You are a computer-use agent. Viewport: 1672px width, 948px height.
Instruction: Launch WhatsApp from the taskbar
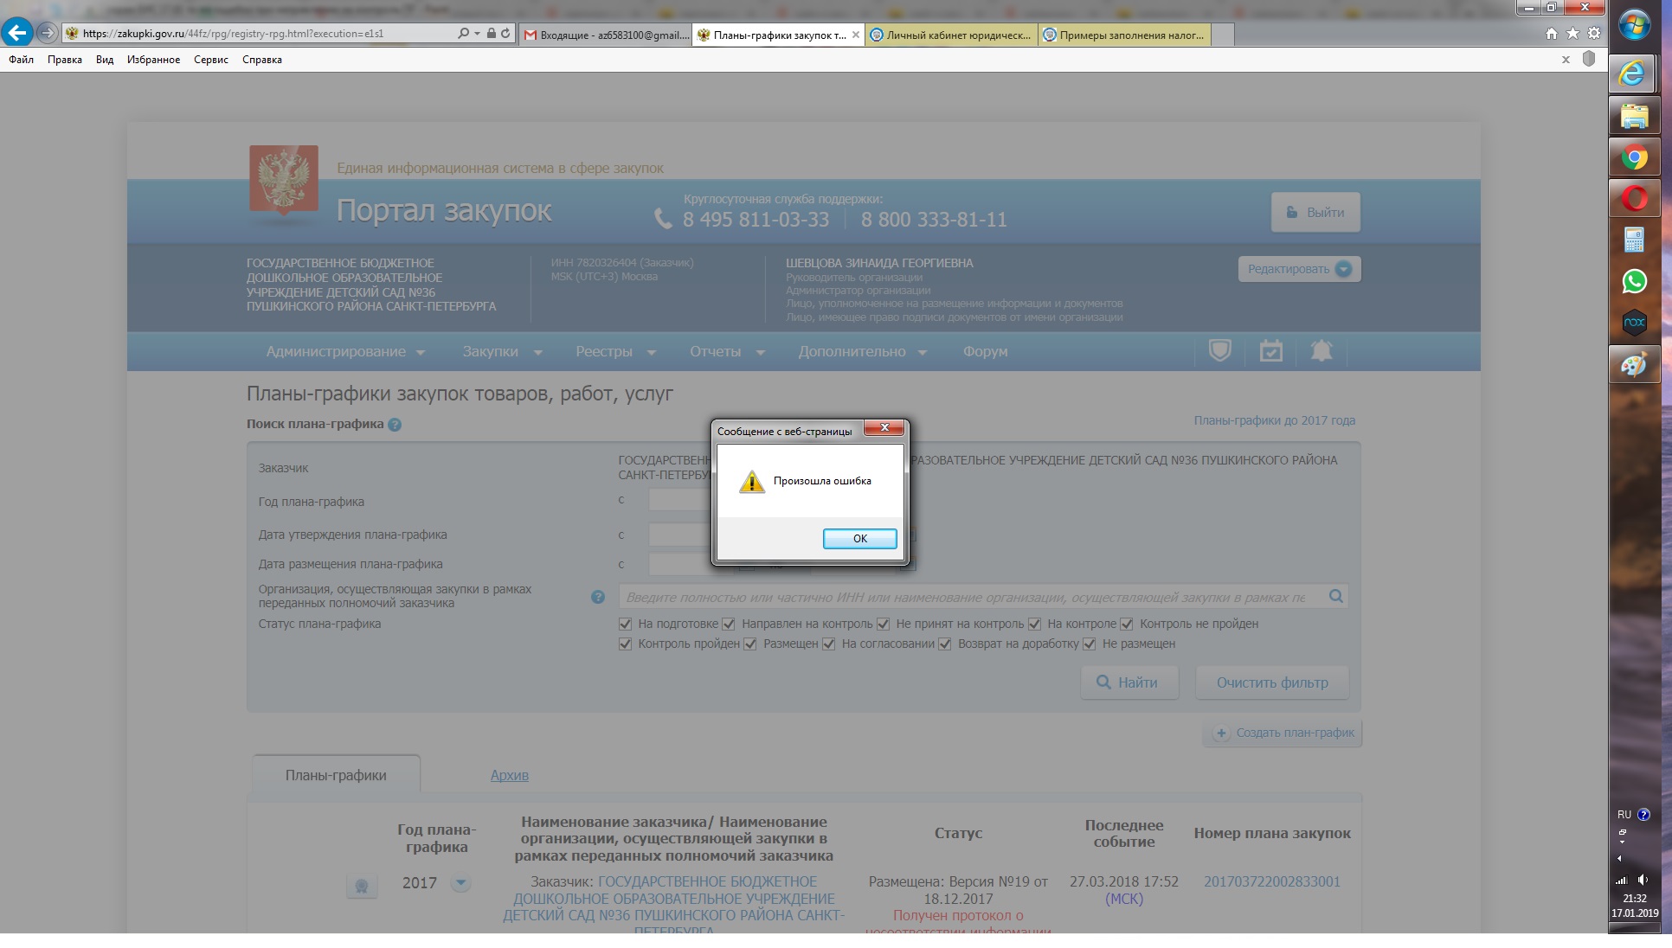click(1634, 282)
